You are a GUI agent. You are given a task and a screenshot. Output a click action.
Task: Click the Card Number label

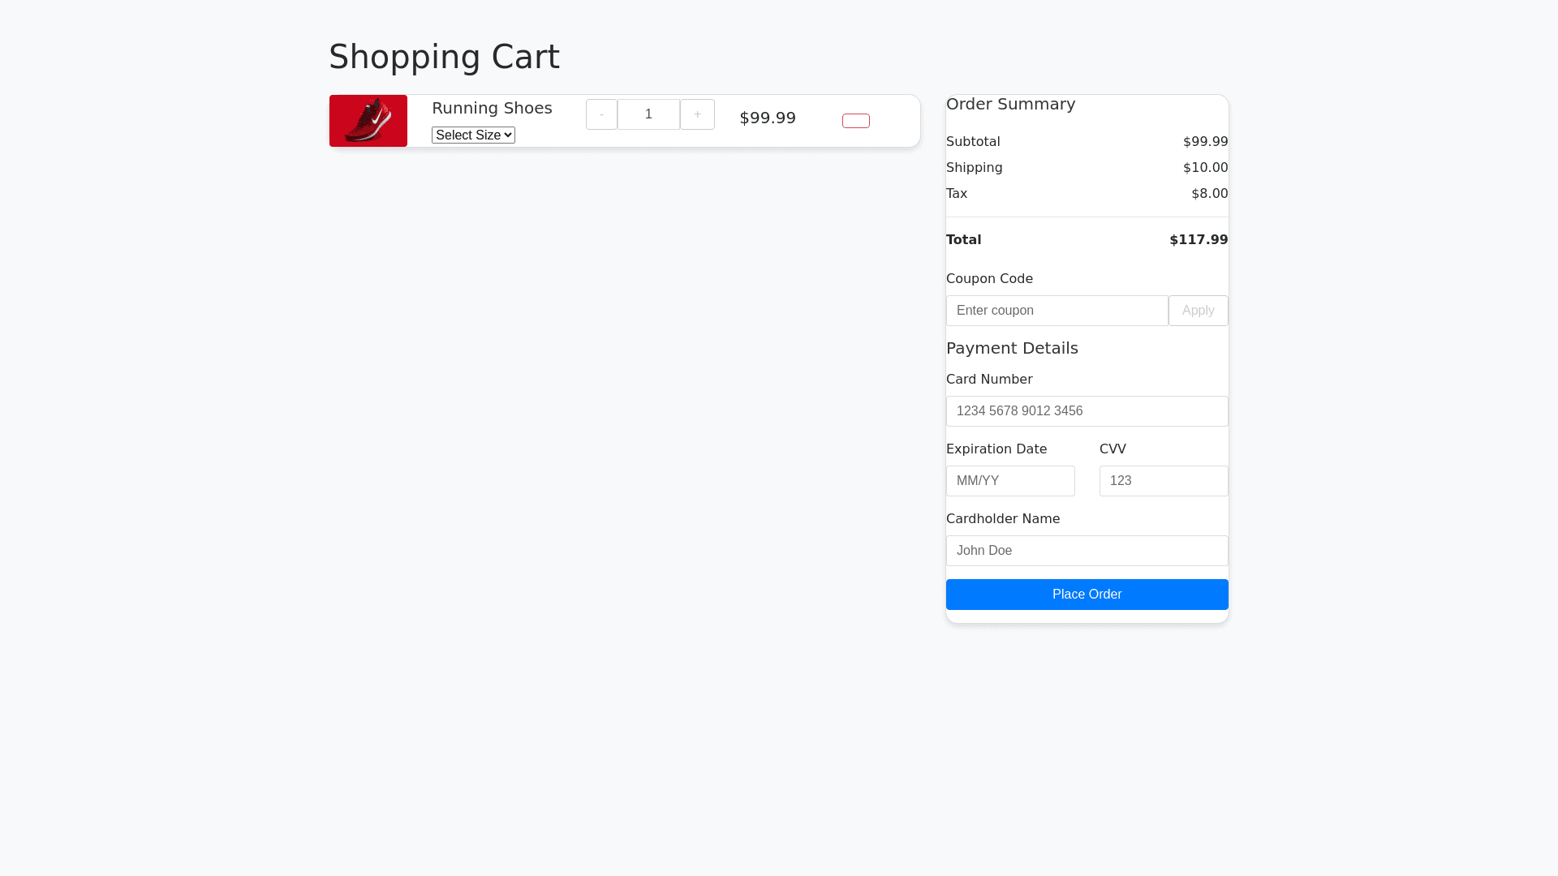(988, 380)
